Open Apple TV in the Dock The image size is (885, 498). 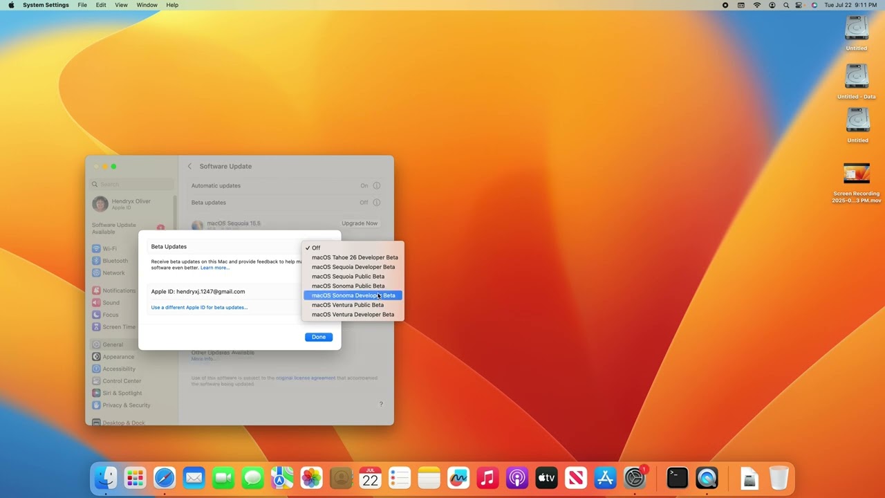[547, 477]
